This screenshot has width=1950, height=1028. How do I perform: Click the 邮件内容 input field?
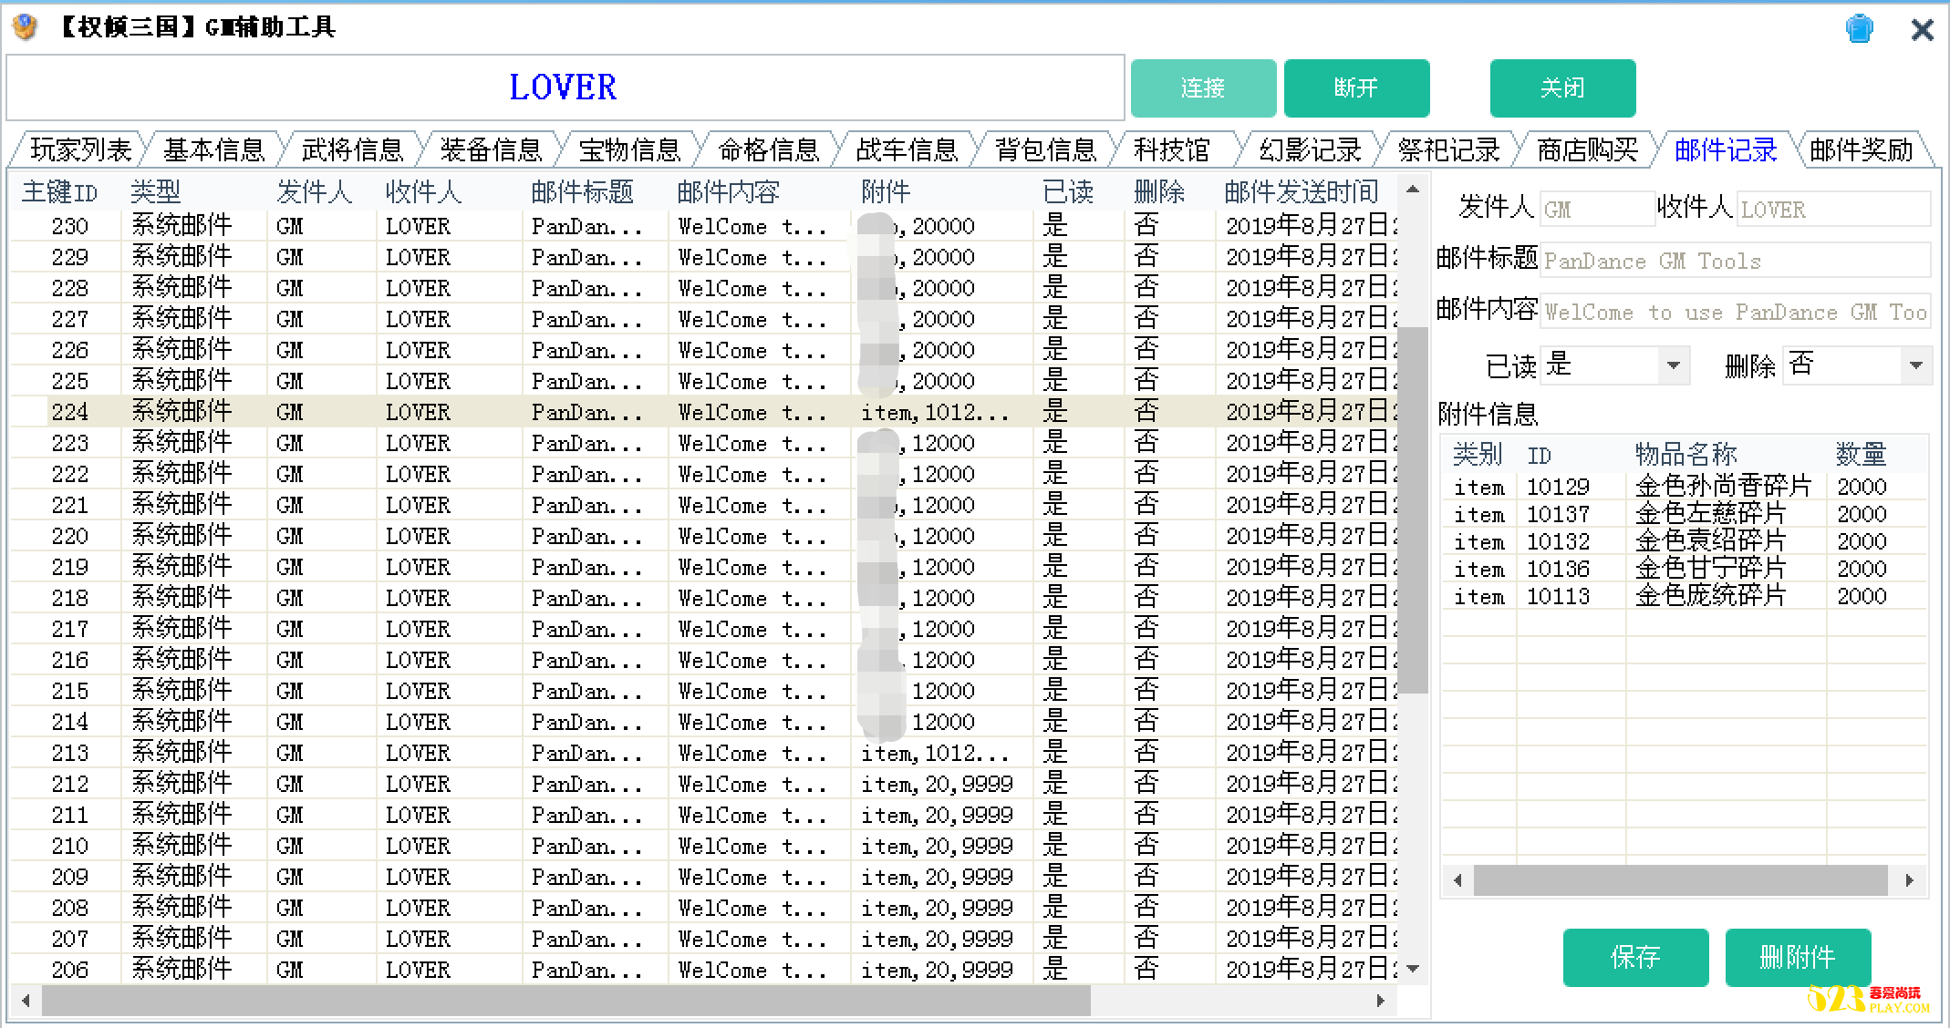(1736, 312)
